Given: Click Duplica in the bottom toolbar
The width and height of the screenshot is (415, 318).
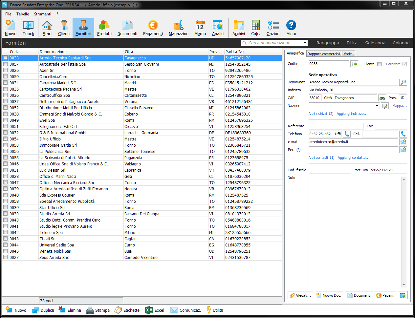Looking at the screenshot, I should click(x=43, y=310).
